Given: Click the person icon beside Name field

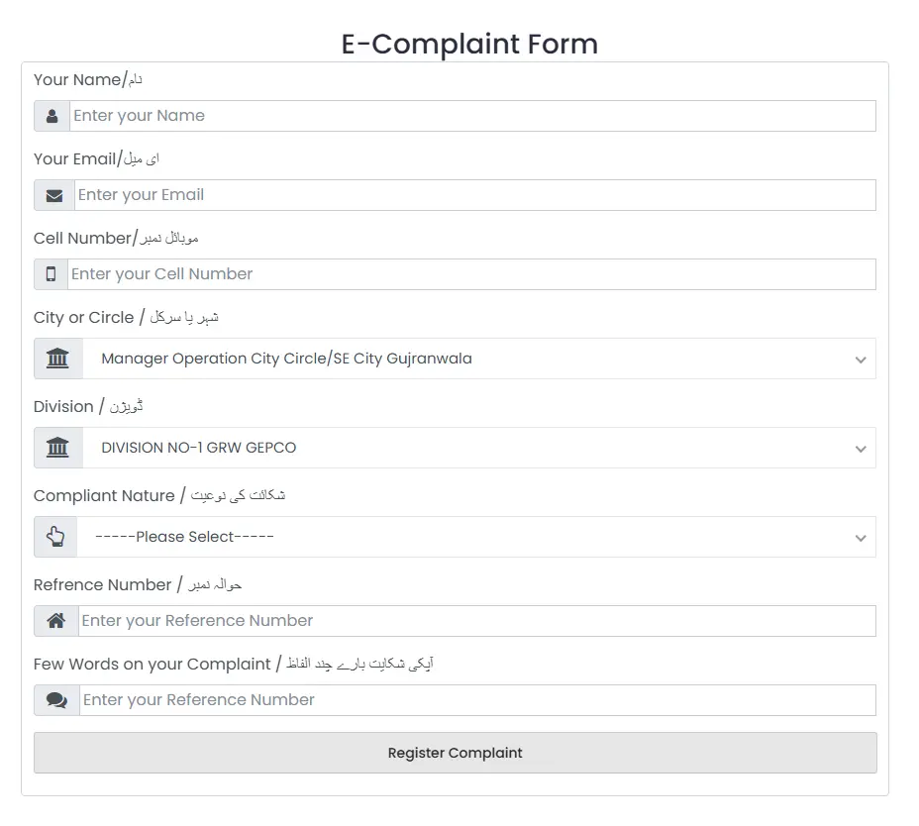Looking at the screenshot, I should click(51, 116).
